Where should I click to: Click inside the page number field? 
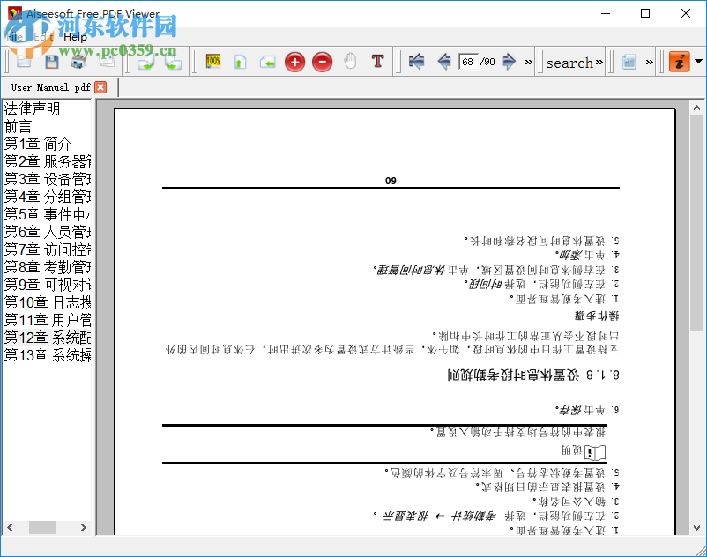(468, 62)
